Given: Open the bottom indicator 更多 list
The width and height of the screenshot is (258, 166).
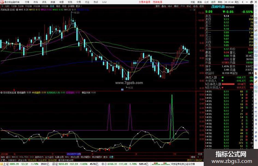Looking at the screenshot, I should tap(105, 157).
